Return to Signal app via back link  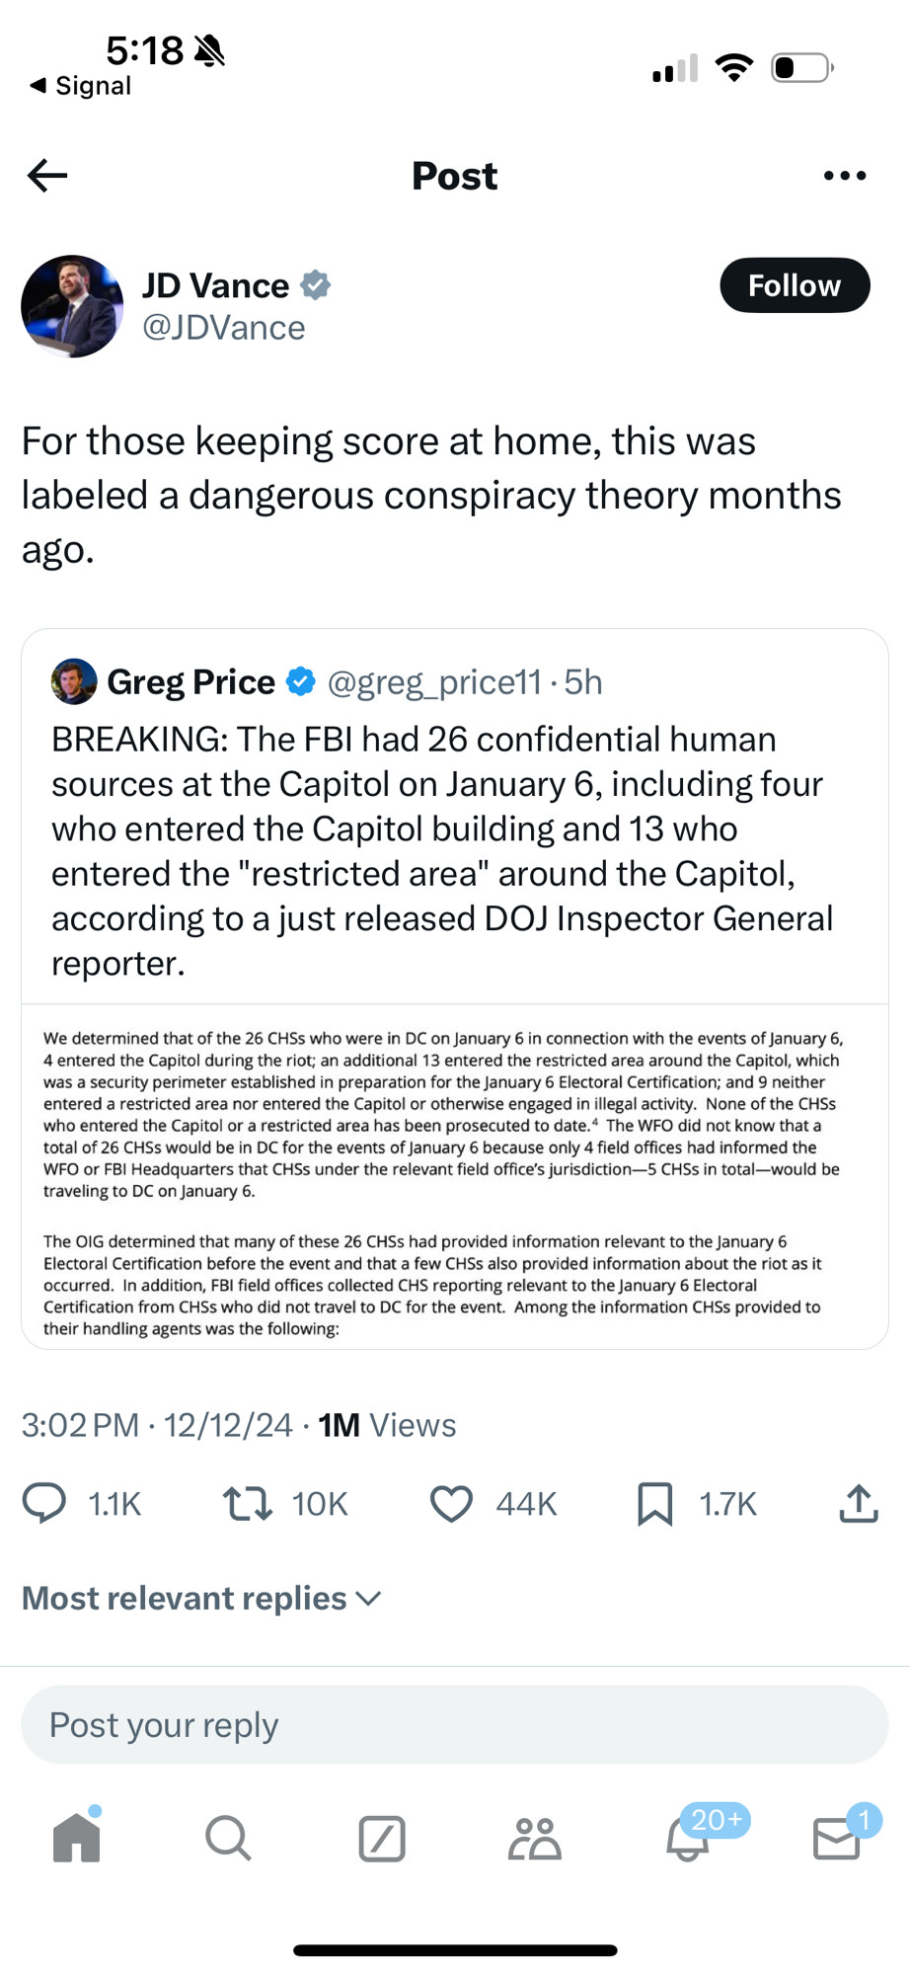(80, 86)
